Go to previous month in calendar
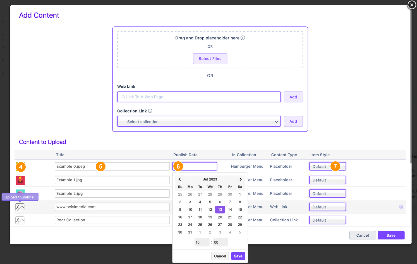 click(180, 179)
